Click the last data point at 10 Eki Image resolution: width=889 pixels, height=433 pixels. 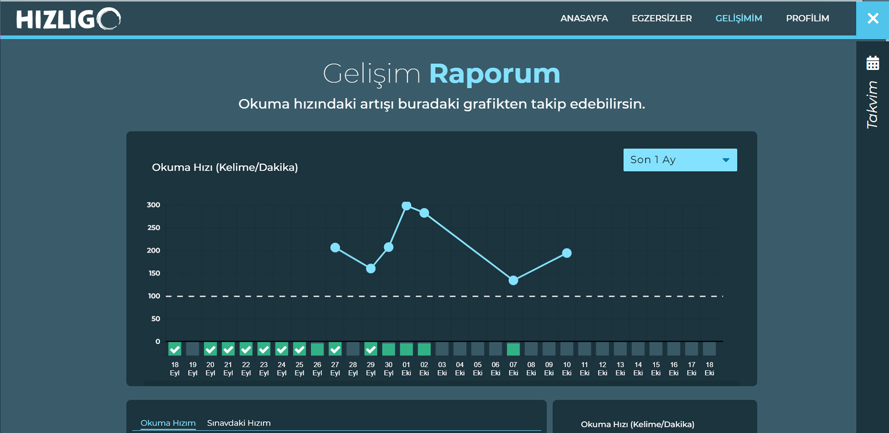[567, 253]
